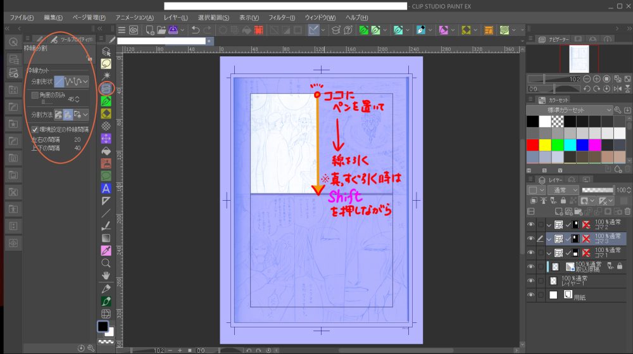633x354 pixels.
Task: Hide the コマ3 layer
Action: [531, 239]
